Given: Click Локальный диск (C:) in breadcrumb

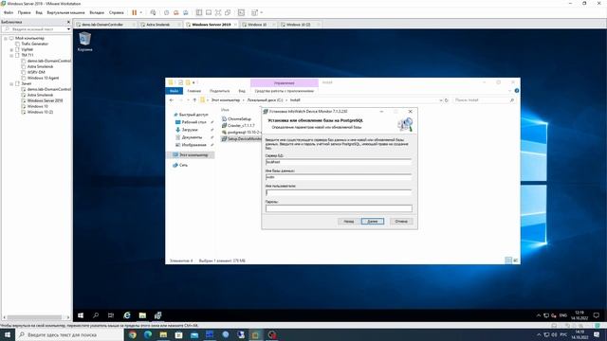Looking at the screenshot, I should tap(265, 100).
